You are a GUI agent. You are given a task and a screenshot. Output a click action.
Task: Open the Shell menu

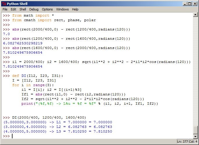[x=23, y=9]
